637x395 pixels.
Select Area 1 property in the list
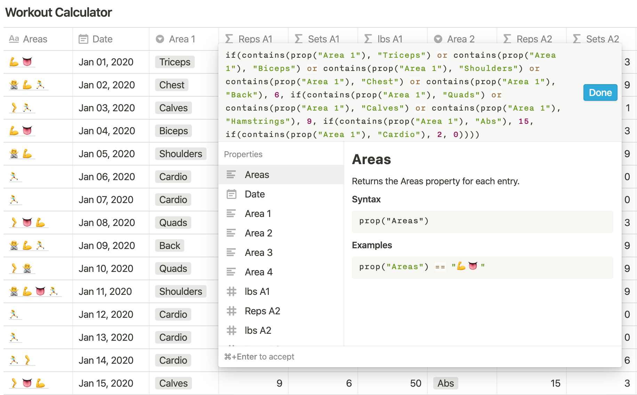click(281, 213)
